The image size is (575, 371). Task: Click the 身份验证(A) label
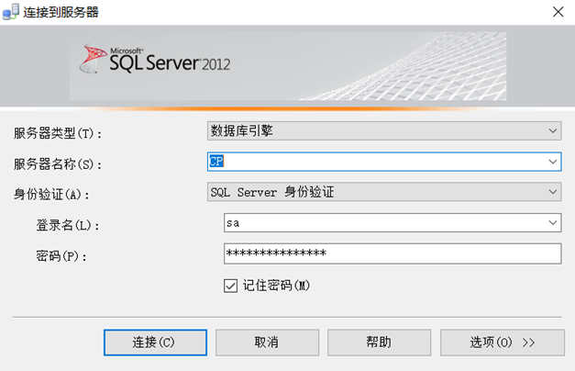(x=54, y=194)
